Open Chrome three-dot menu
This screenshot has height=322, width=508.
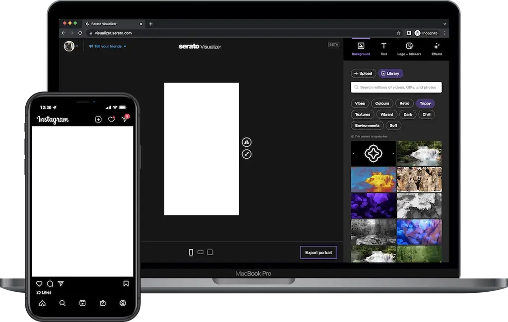(x=445, y=33)
